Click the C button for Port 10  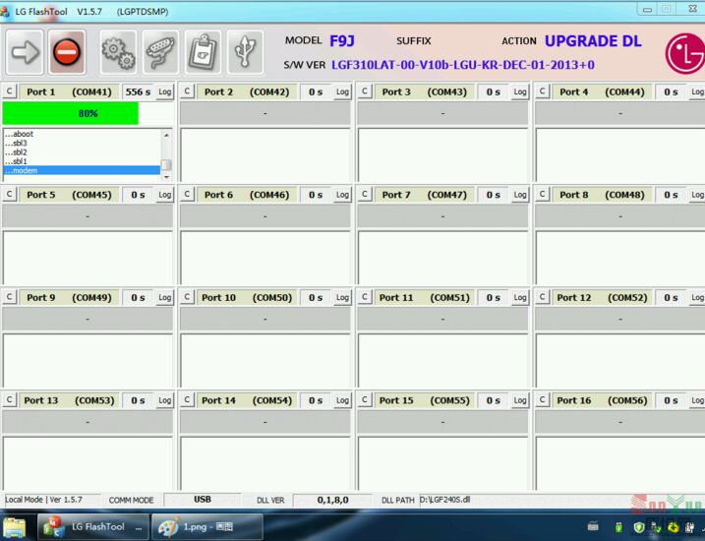click(x=187, y=297)
